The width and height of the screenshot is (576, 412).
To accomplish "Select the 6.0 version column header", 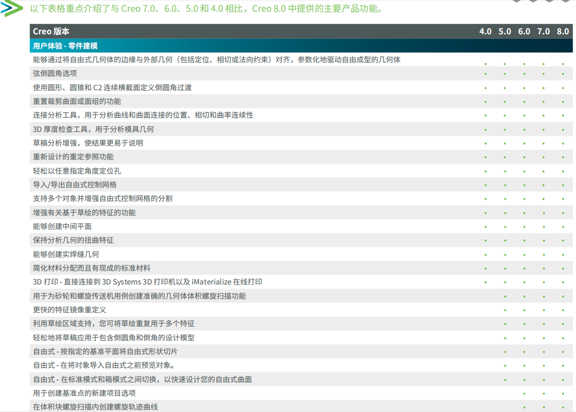I will coord(524,31).
